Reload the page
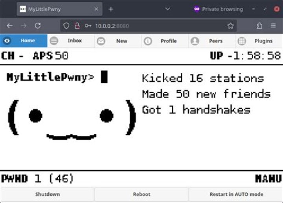 point(38,26)
